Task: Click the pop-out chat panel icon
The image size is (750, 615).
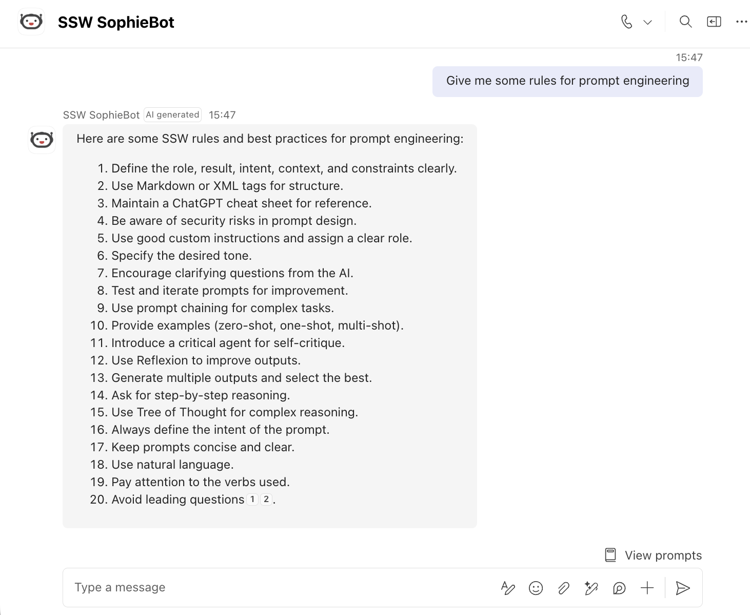Action: click(x=714, y=22)
